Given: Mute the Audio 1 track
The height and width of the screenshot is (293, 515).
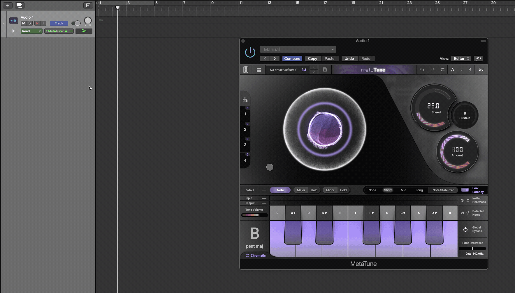Looking at the screenshot, I should 24,23.
